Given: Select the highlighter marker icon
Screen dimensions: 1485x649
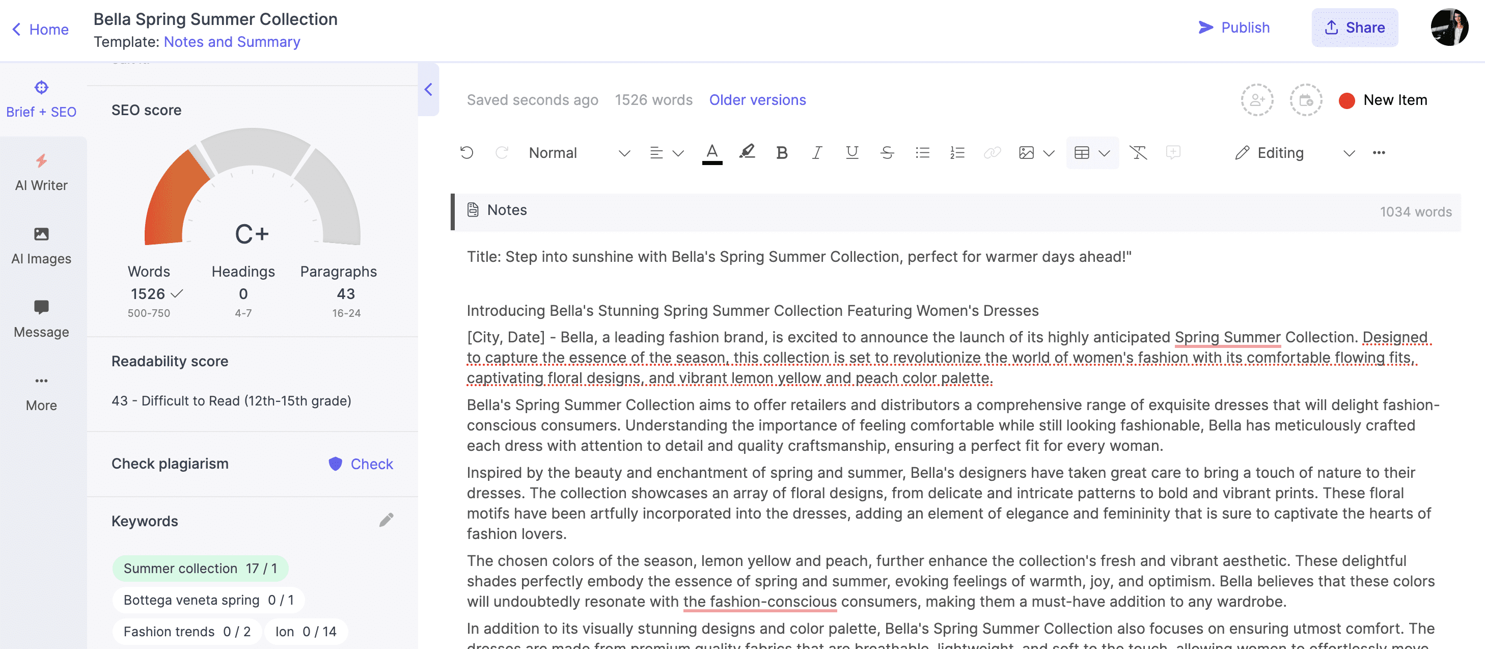Looking at the screenshot, I should [x=747, y=152].
